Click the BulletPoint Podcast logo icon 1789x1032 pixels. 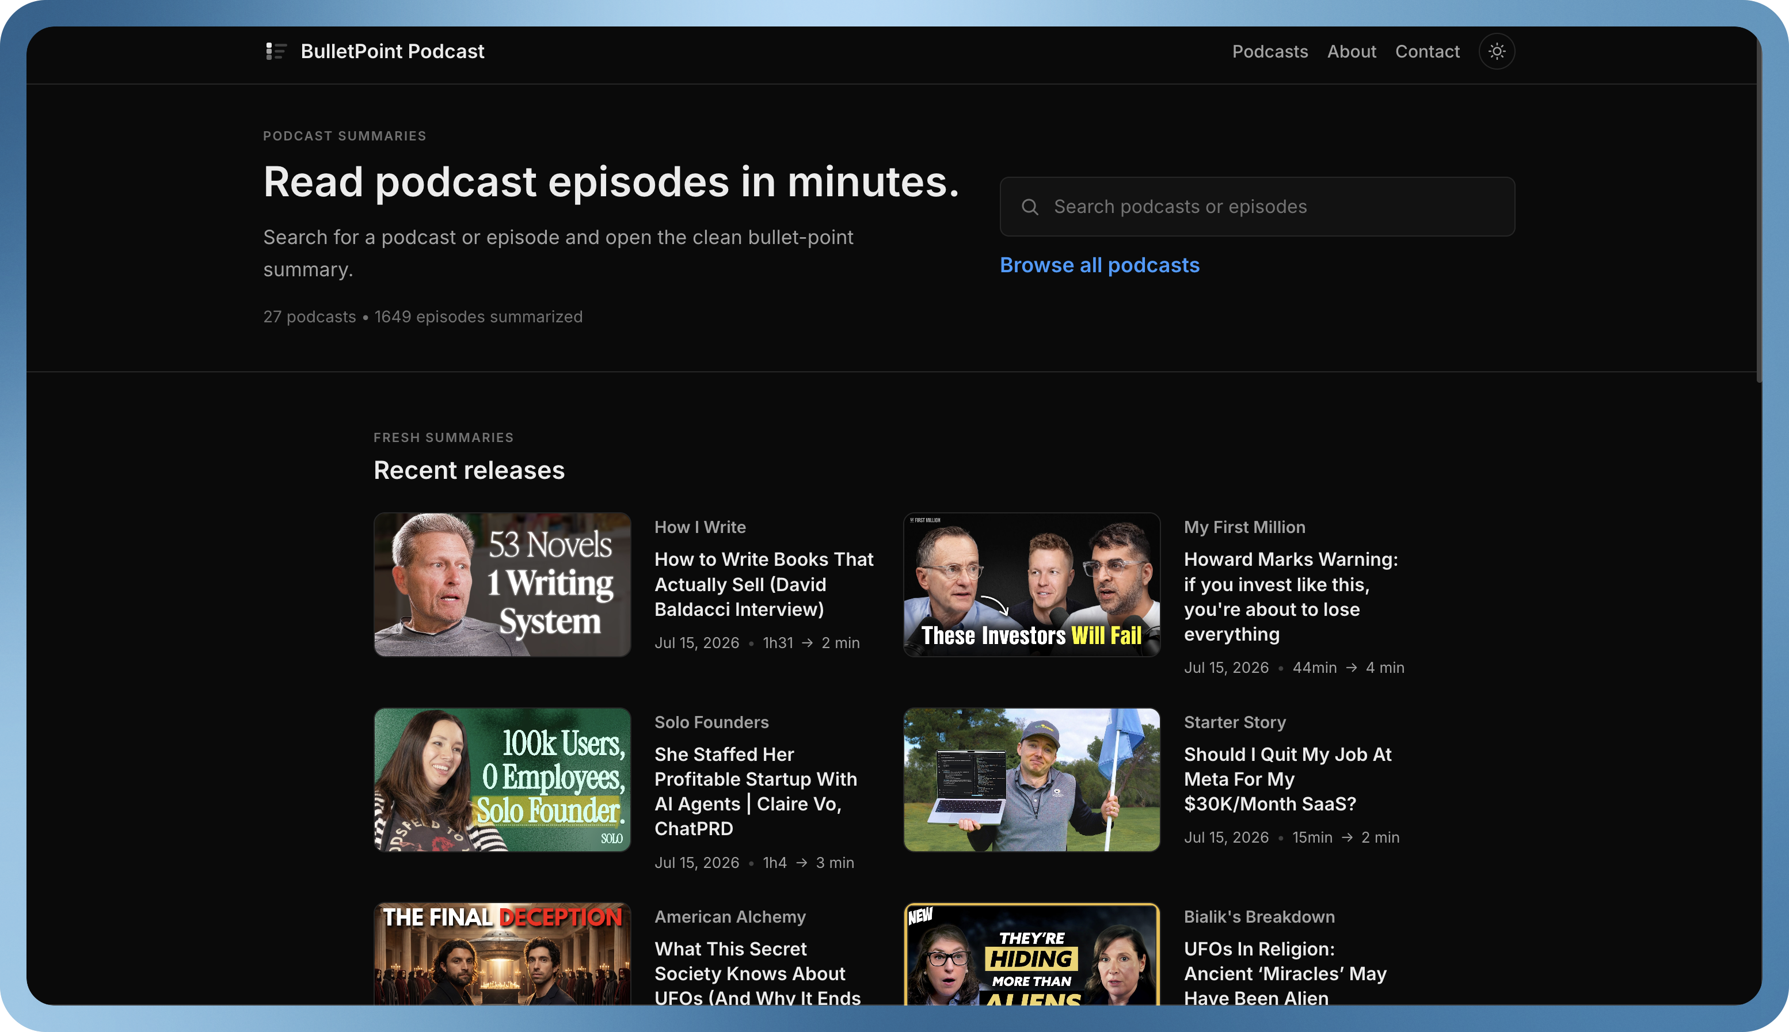(x=276, y=51)
